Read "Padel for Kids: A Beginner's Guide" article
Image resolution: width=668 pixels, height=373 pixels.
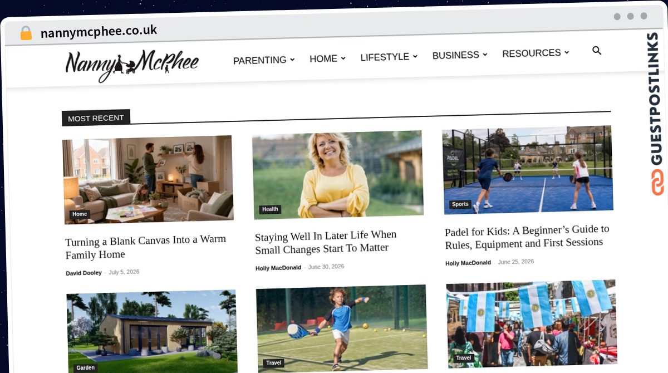pos(527,236)
